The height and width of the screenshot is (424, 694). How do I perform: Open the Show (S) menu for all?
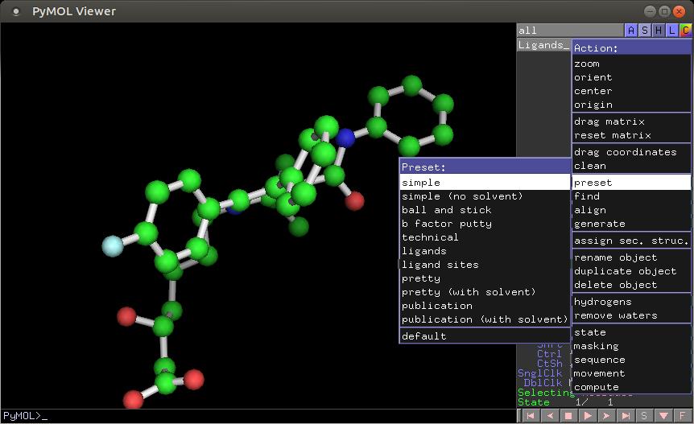[645, 30]
